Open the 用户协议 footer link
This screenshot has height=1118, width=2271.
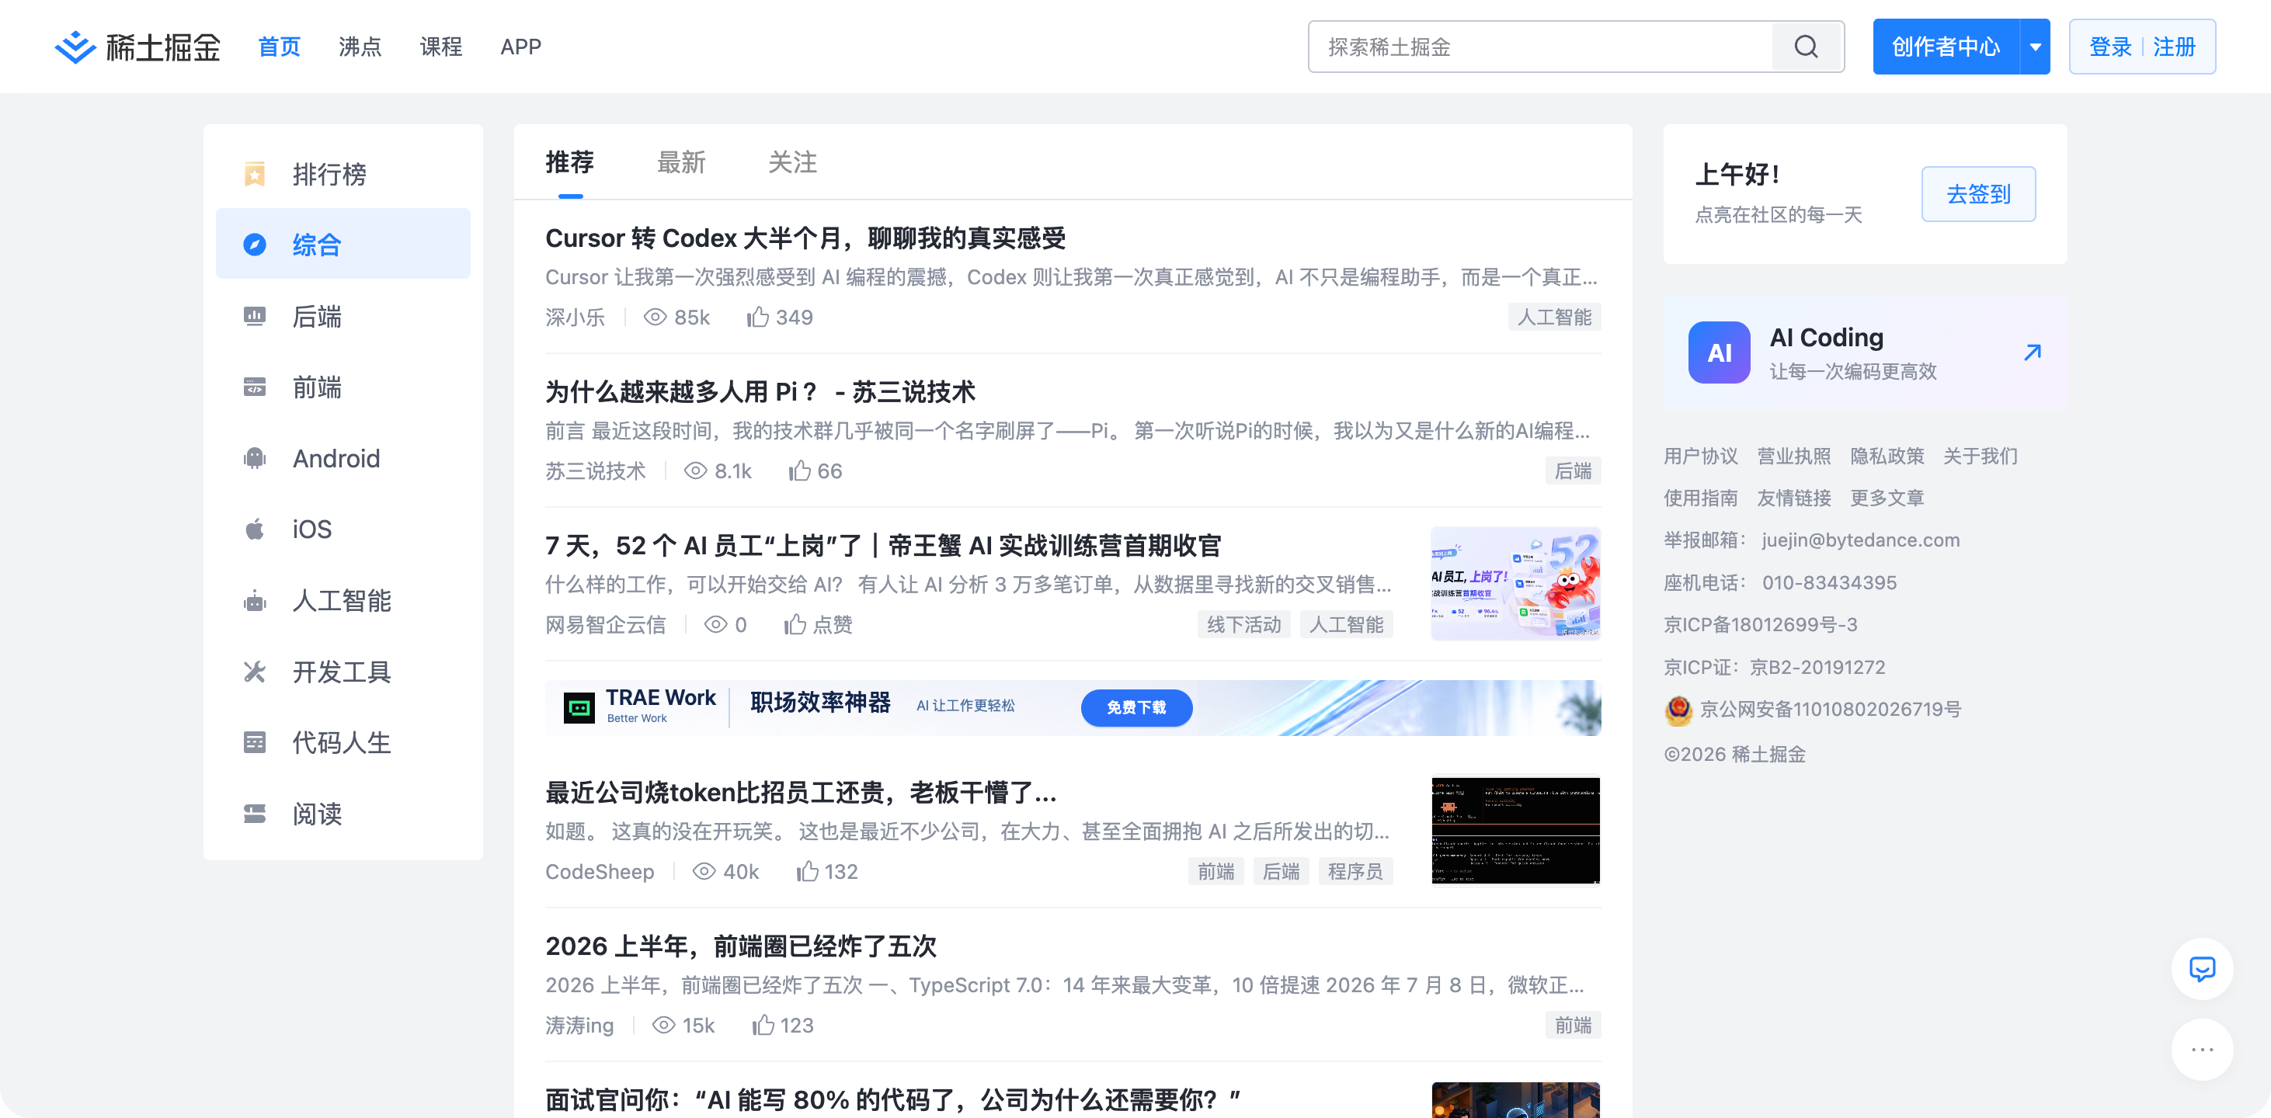point(1701,456)
